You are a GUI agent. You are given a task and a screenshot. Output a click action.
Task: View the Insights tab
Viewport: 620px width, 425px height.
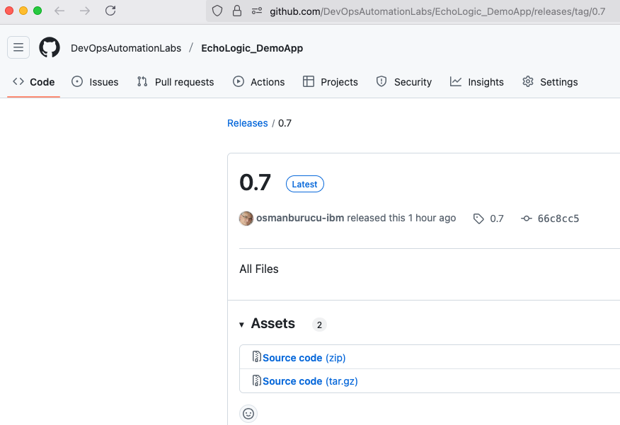click(476, 82)
